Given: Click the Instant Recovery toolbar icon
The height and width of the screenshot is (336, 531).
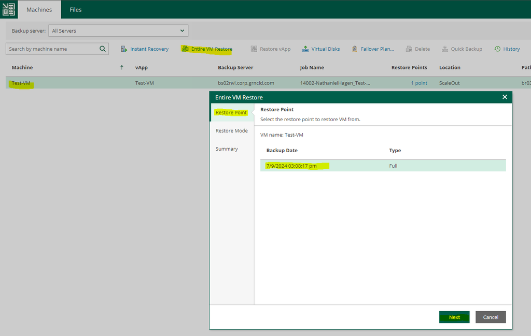Looking at the screenshot, I should point(124,49).
